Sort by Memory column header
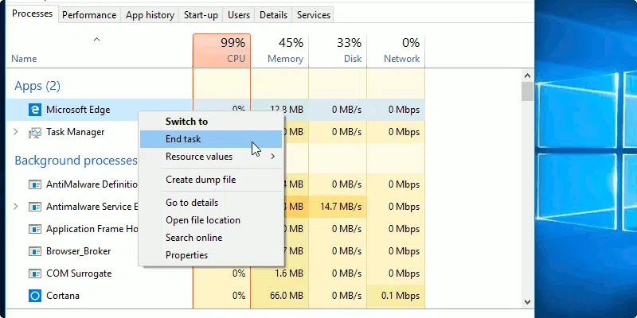637x318 pixels. (x=279, y=49)
